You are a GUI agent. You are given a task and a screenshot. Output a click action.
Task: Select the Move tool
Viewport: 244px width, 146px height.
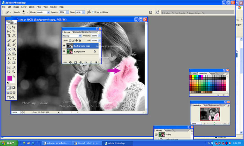click(x=14, y=27)
